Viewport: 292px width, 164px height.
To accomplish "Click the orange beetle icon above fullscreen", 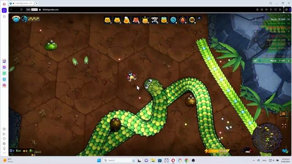I will (284, 114).
